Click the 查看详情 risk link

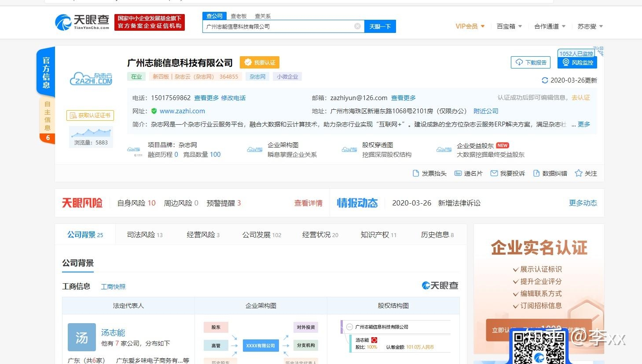click(x=308, y=203)
